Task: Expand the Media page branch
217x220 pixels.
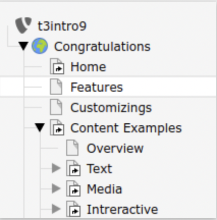Action: 56,188
